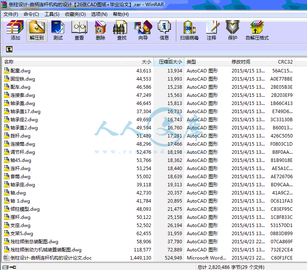Screen dimensions: 307x270
Task: Open the 注释 (Comment) tool
Action: (x=211, y=31)
